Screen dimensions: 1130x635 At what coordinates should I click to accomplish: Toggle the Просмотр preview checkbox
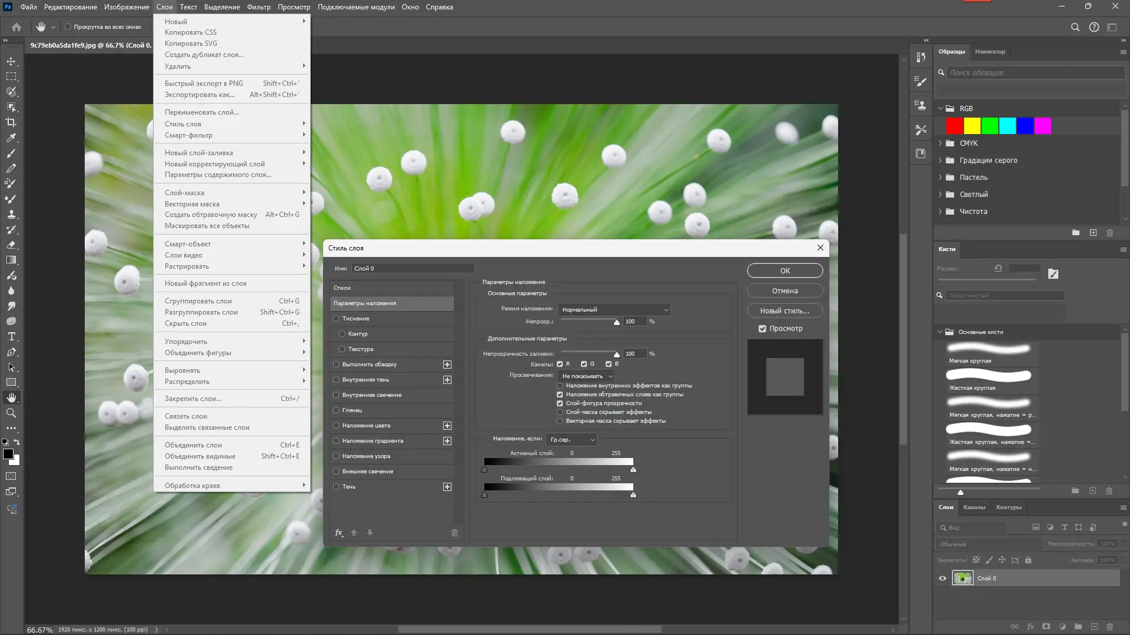pos(762,329)
